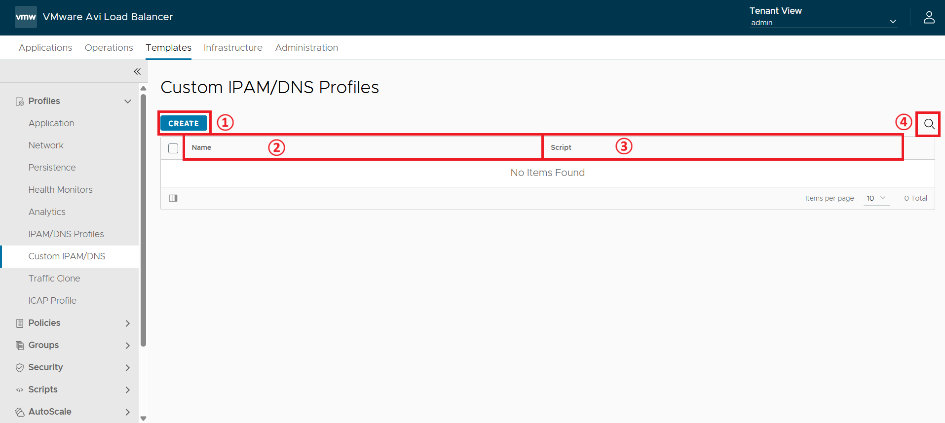Open the Network profiles page
945x423 pixels.
(46, 145)
